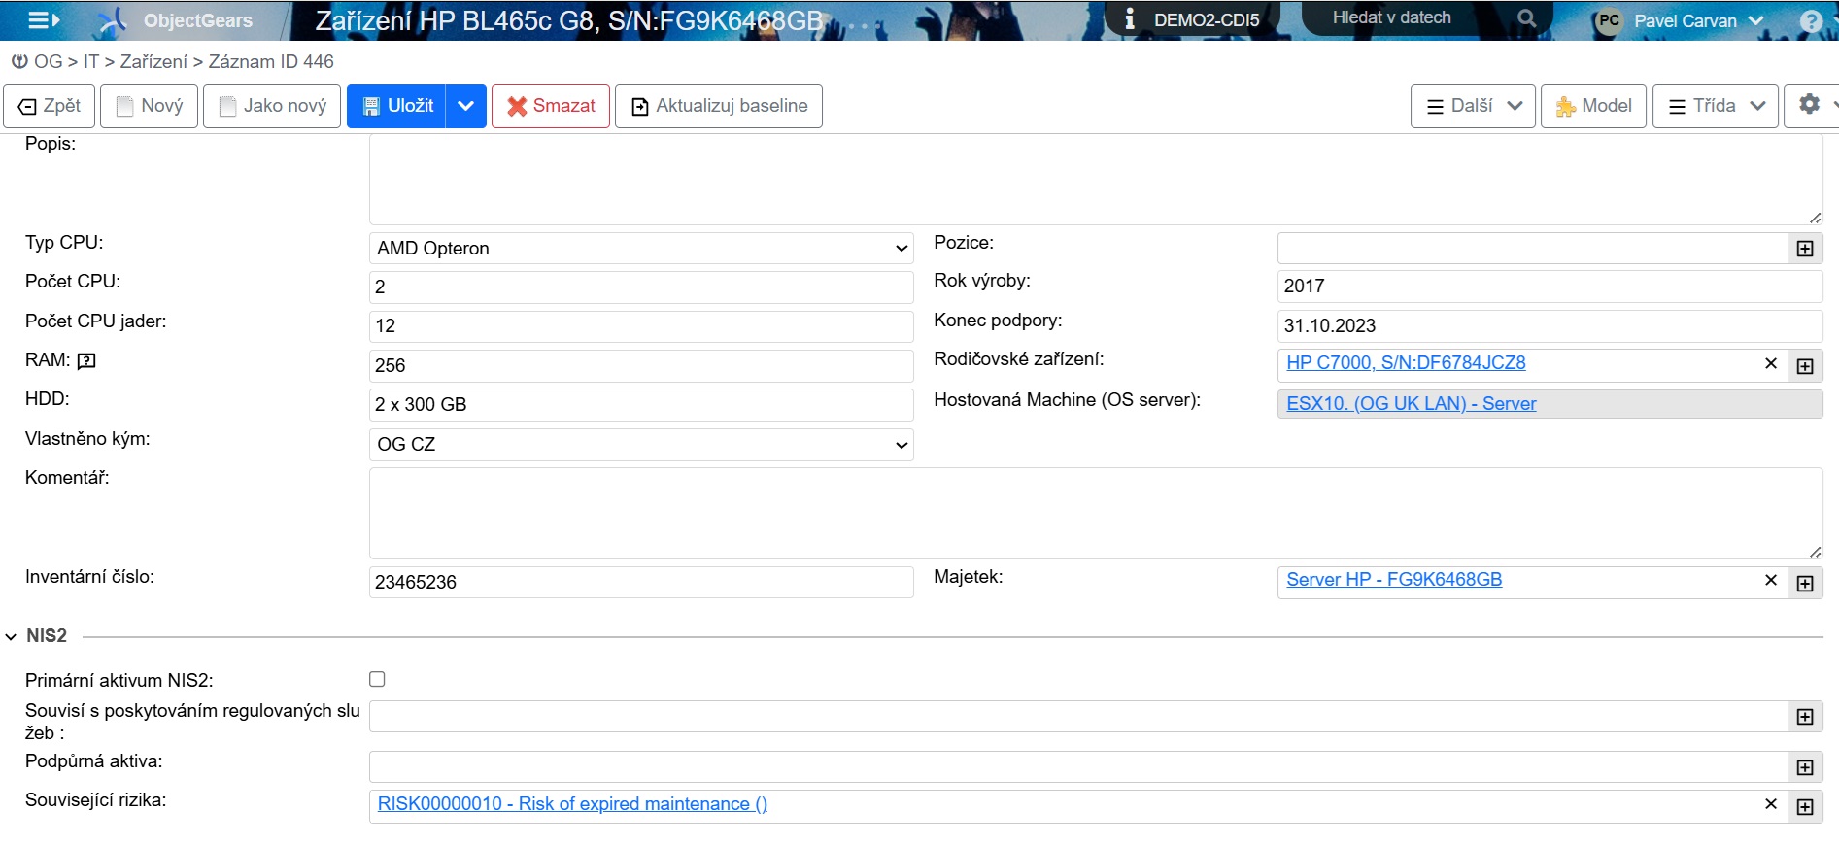Open the Pozice record picker
The height and width of the screenshot is (845, 1839).
point(1805,249)
